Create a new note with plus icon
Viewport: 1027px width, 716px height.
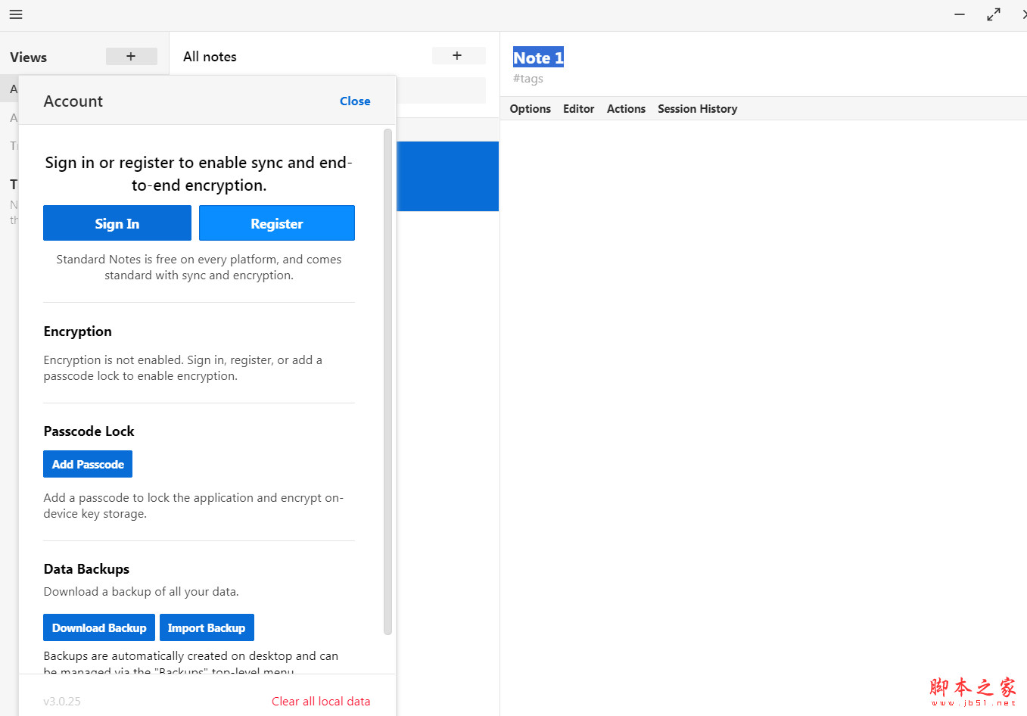click(x=458, y=56)
